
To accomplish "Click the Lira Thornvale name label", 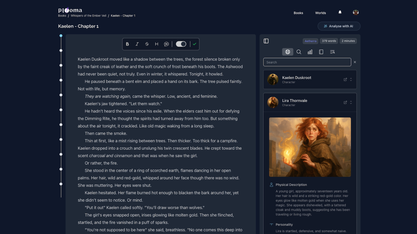I will (x=295, y=101).
